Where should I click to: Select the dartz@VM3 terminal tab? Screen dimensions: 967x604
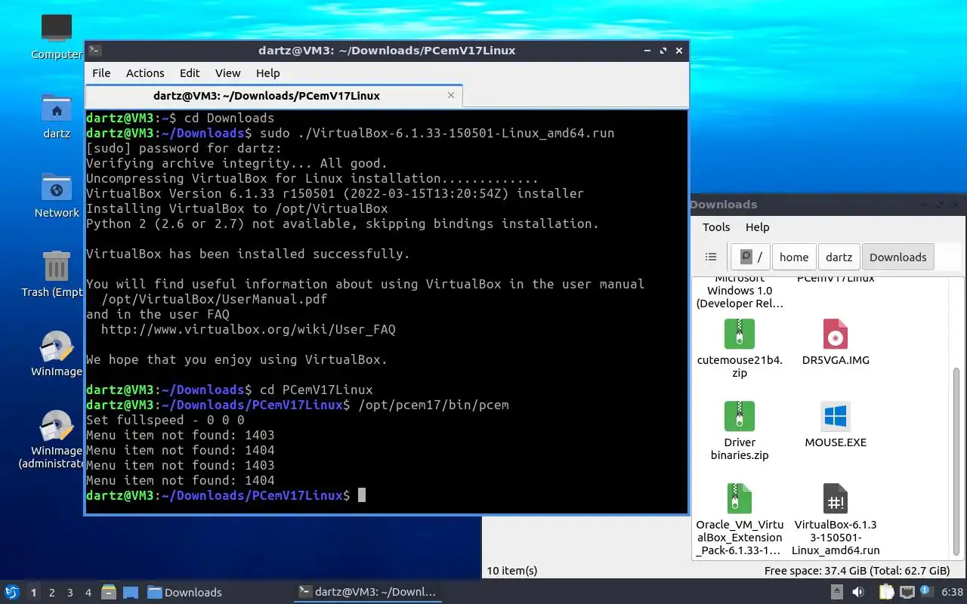click(273, 96)
